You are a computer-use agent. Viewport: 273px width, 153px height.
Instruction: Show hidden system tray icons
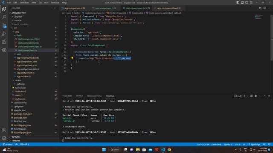(x=235, y=150)
